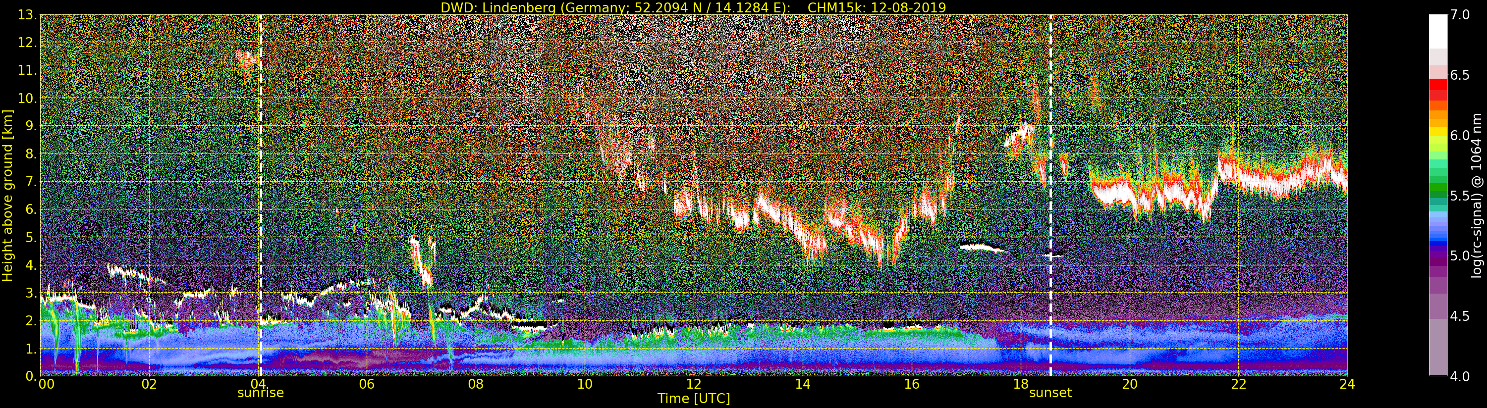Click the "6.0" colorbar tick label
The width and height of the screenshot is (1487, 408).
coord(1460,135)
